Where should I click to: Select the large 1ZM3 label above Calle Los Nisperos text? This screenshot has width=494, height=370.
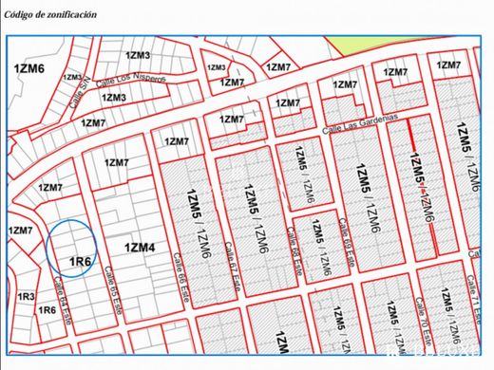point(138,56)
